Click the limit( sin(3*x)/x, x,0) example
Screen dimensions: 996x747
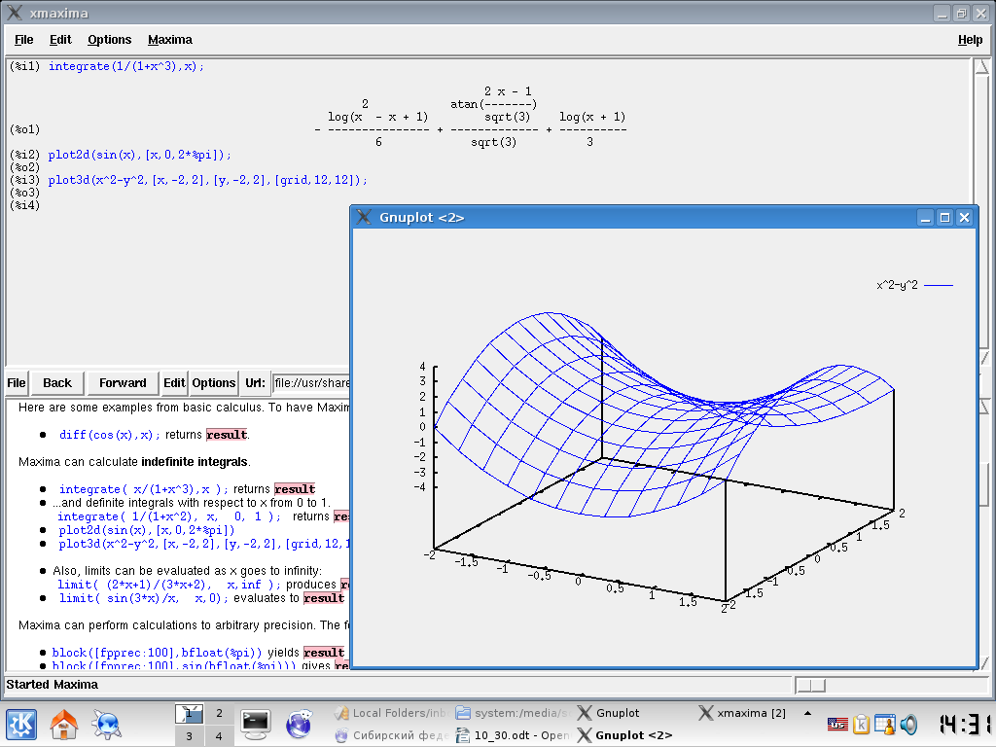pyautogui.click(x=144, y=598)
